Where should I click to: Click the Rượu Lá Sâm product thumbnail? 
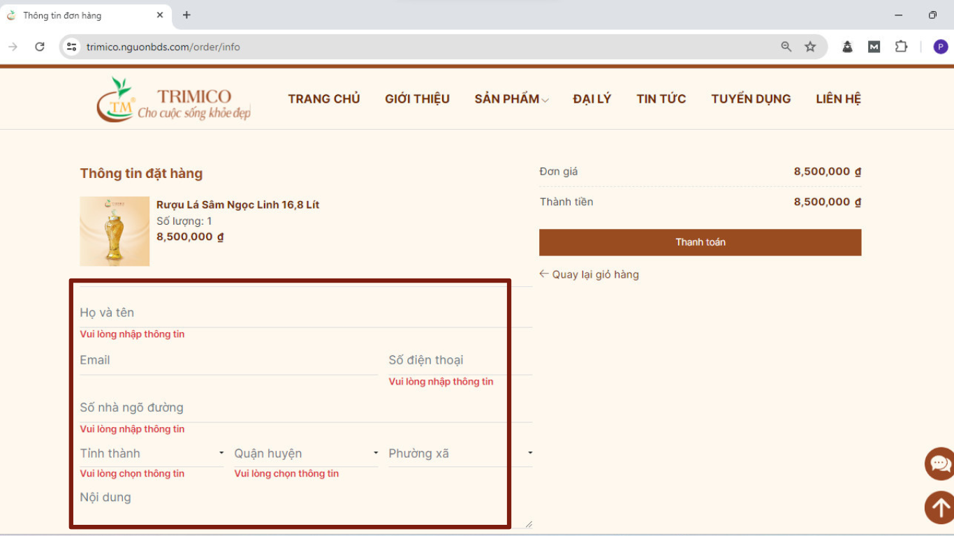[x=115, y=231]
